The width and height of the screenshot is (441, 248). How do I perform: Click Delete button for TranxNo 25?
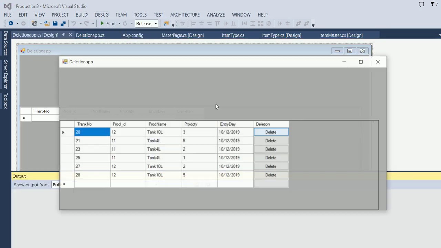(x=271, y=158)
